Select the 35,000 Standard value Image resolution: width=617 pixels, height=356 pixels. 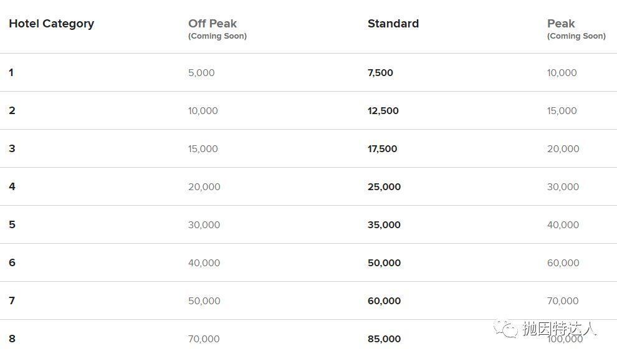(384, 224)
